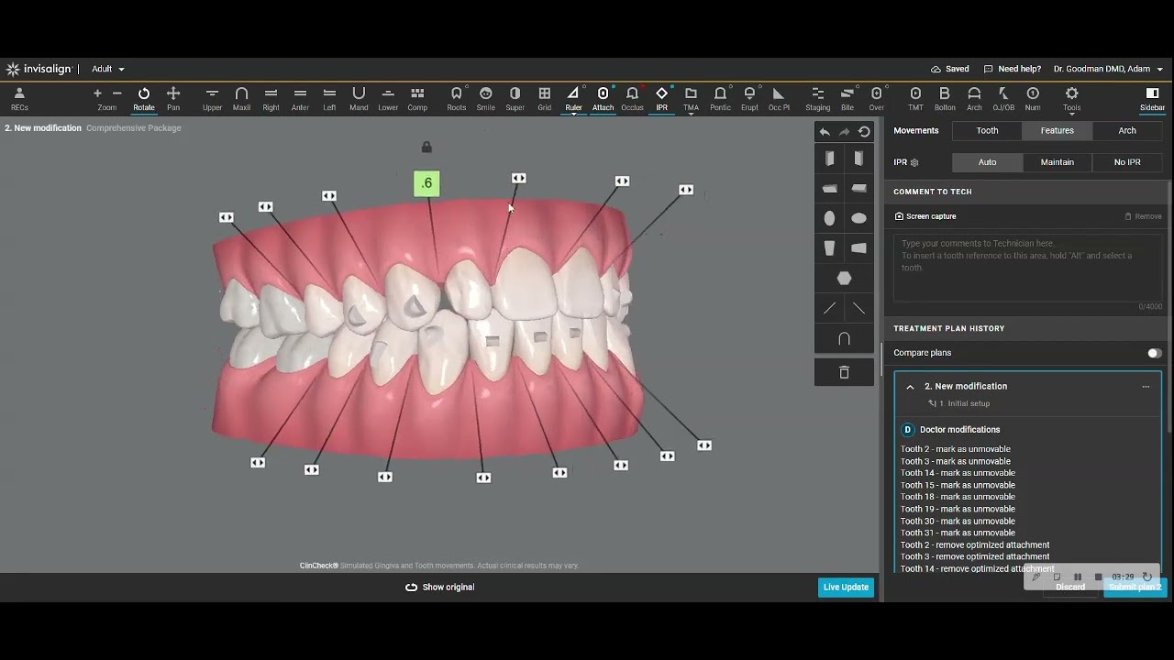Toggle the IPR display in toolbar
1174x660 pixels.
[x=661, y=99]
